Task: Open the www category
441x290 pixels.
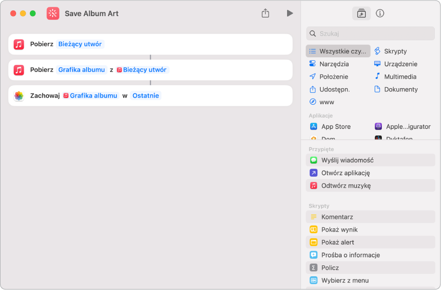Action: point(326,102)
